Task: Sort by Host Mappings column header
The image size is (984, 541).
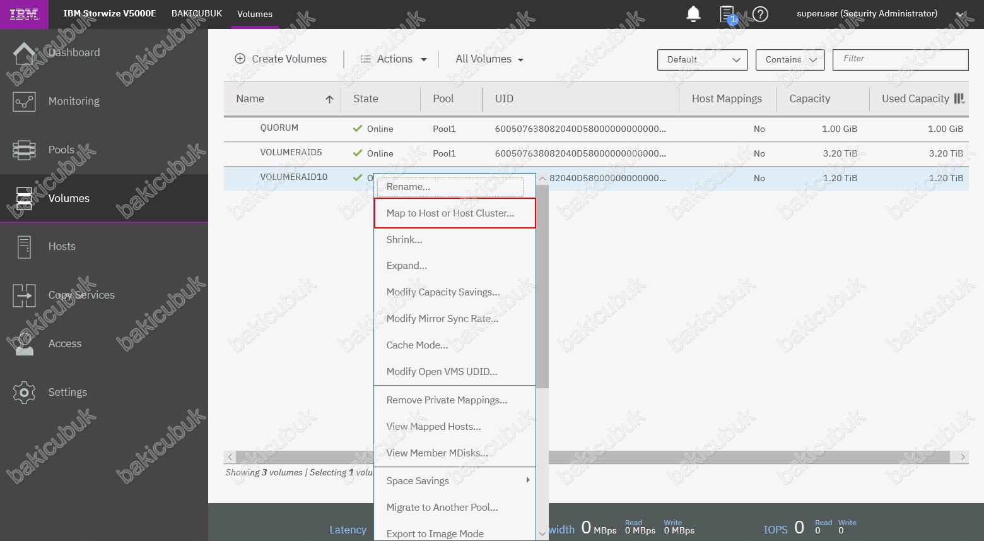Action: (x=727, y=98)
